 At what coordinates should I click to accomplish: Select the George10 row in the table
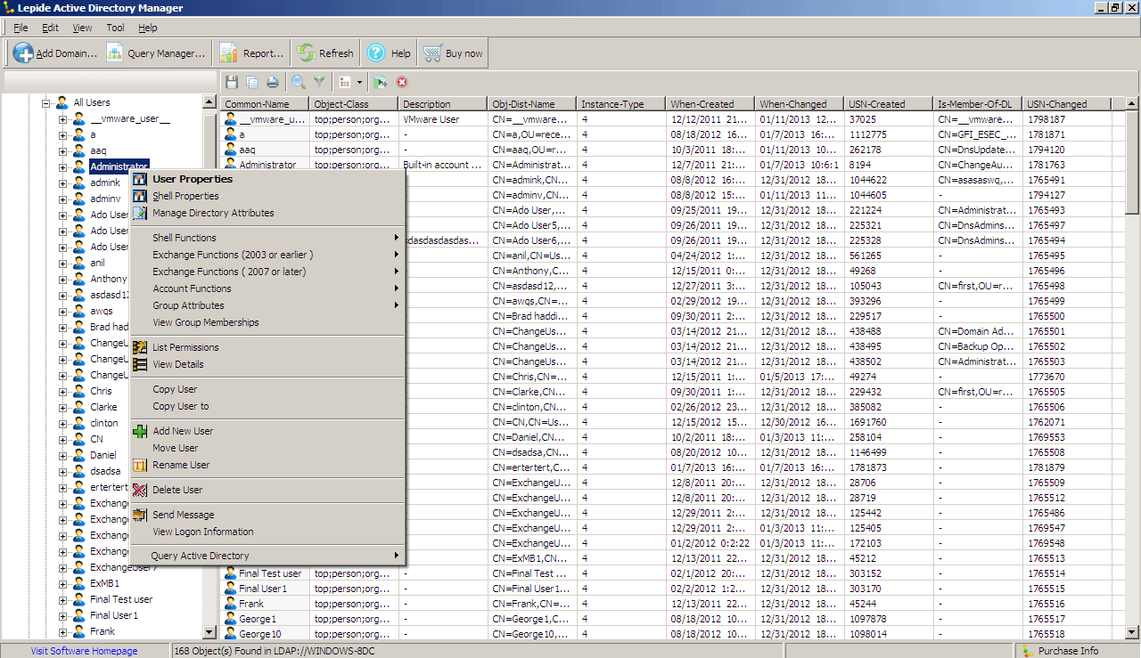click(x=673, y=634)
